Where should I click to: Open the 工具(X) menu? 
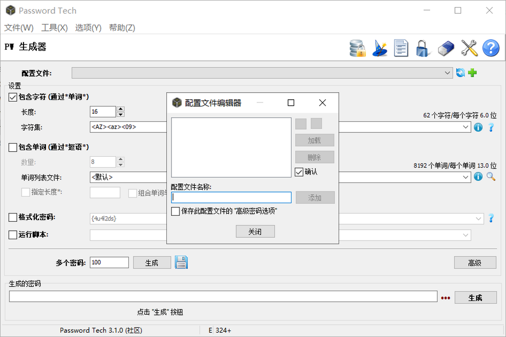tap(54, 28)
